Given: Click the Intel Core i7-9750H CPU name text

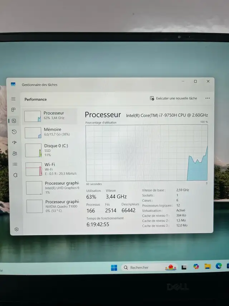Looking at the screenshot, I should point(167,116).
